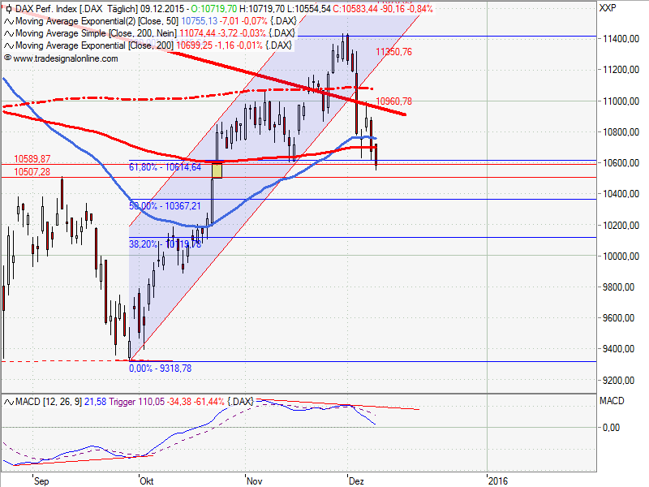Click the Moving Average Exponential(2) line icon
This screenshot has width=649, height=487.
(7, 21)
